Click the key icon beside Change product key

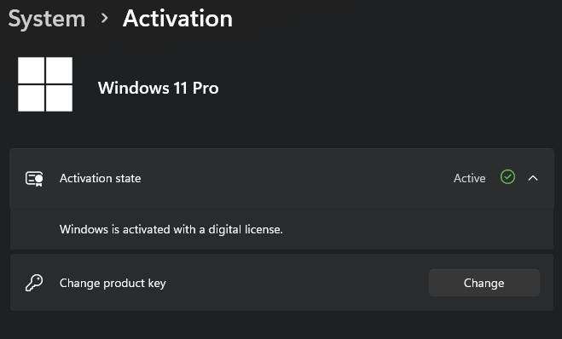[34, 283]
